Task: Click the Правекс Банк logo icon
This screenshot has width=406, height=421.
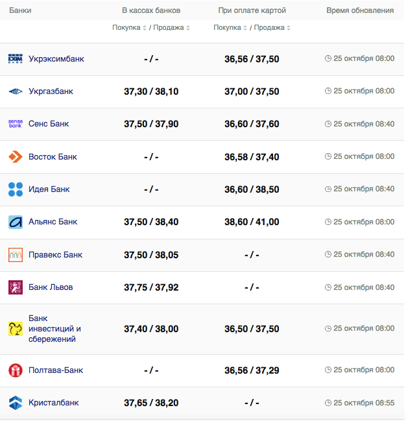Action: point(15,255)
